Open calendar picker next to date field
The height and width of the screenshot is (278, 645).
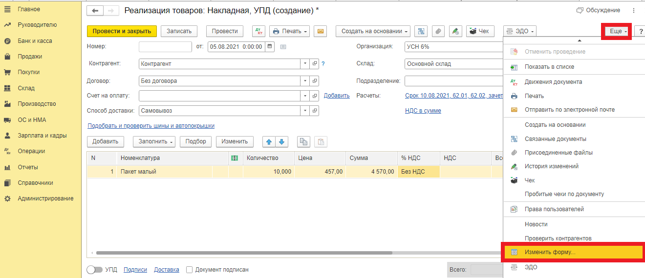point(270,47)
